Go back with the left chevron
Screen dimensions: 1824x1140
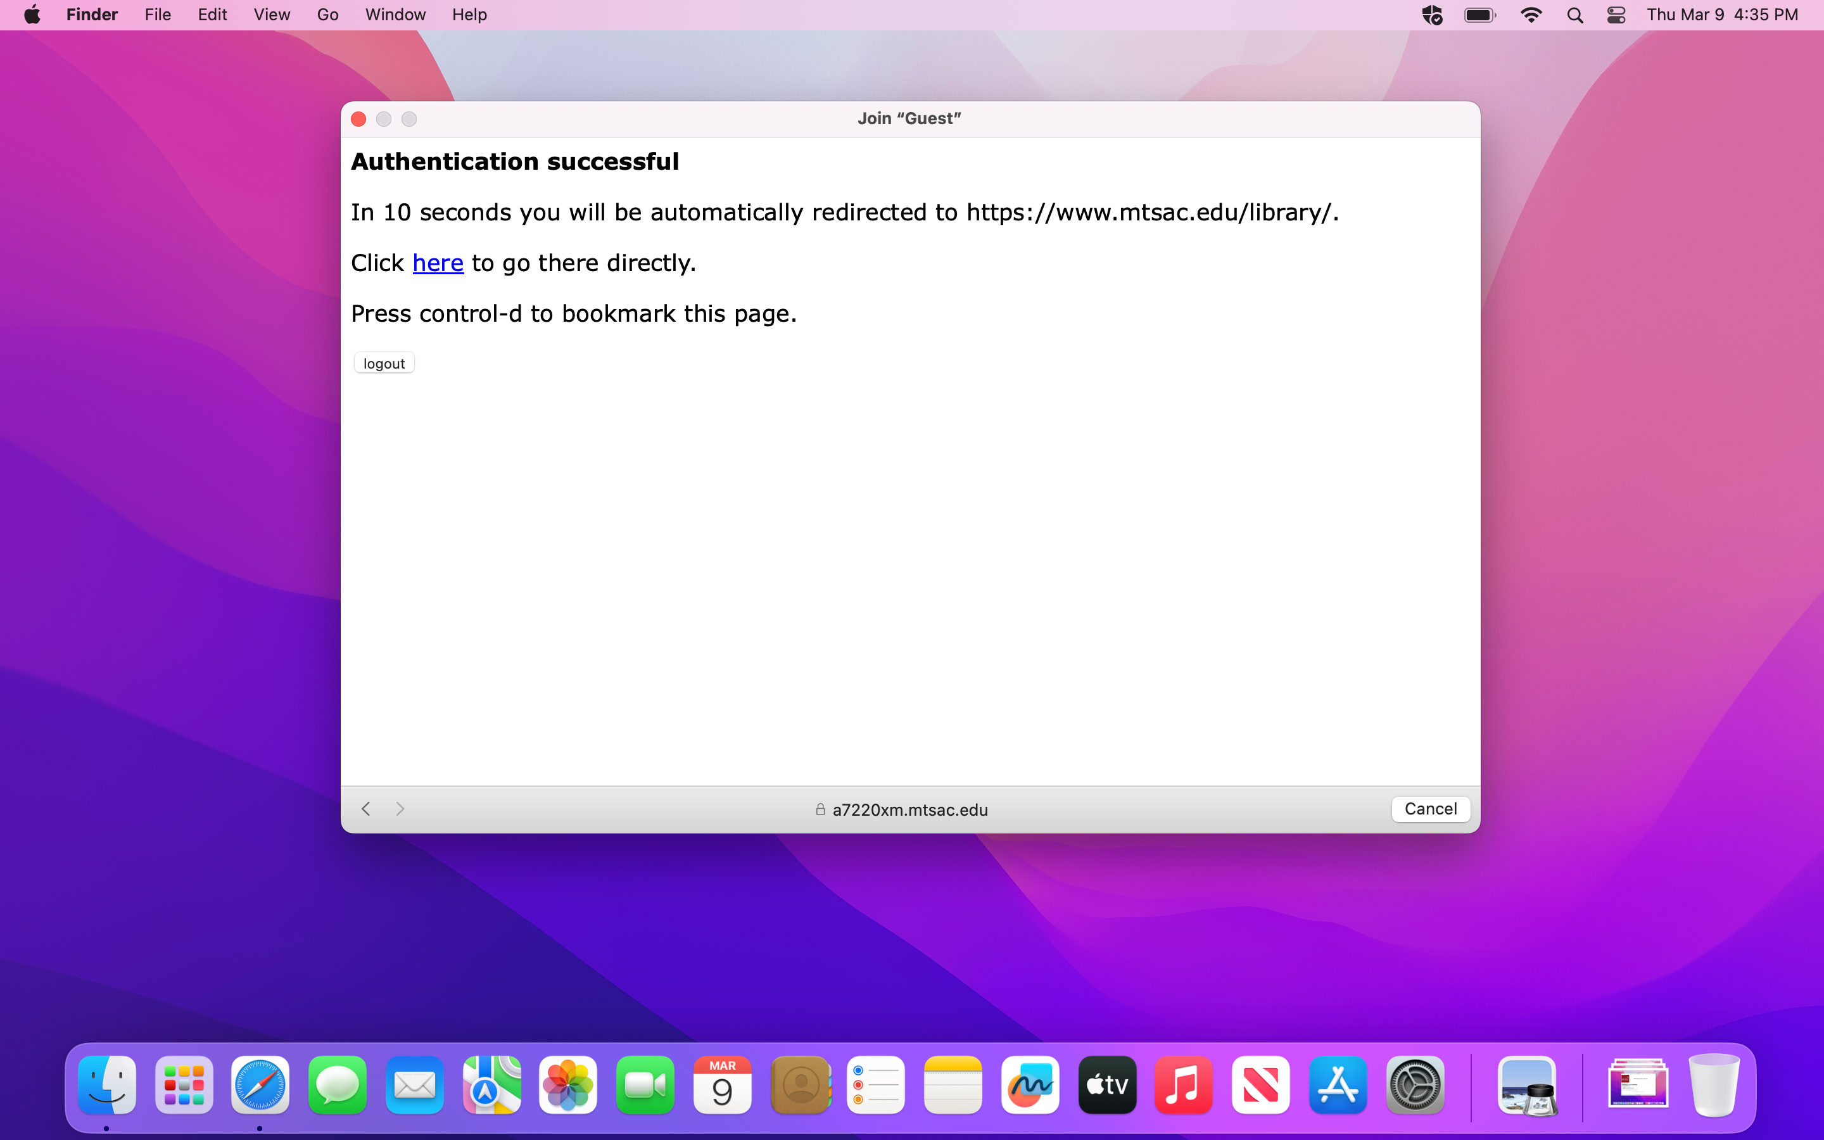pos(365,809)
